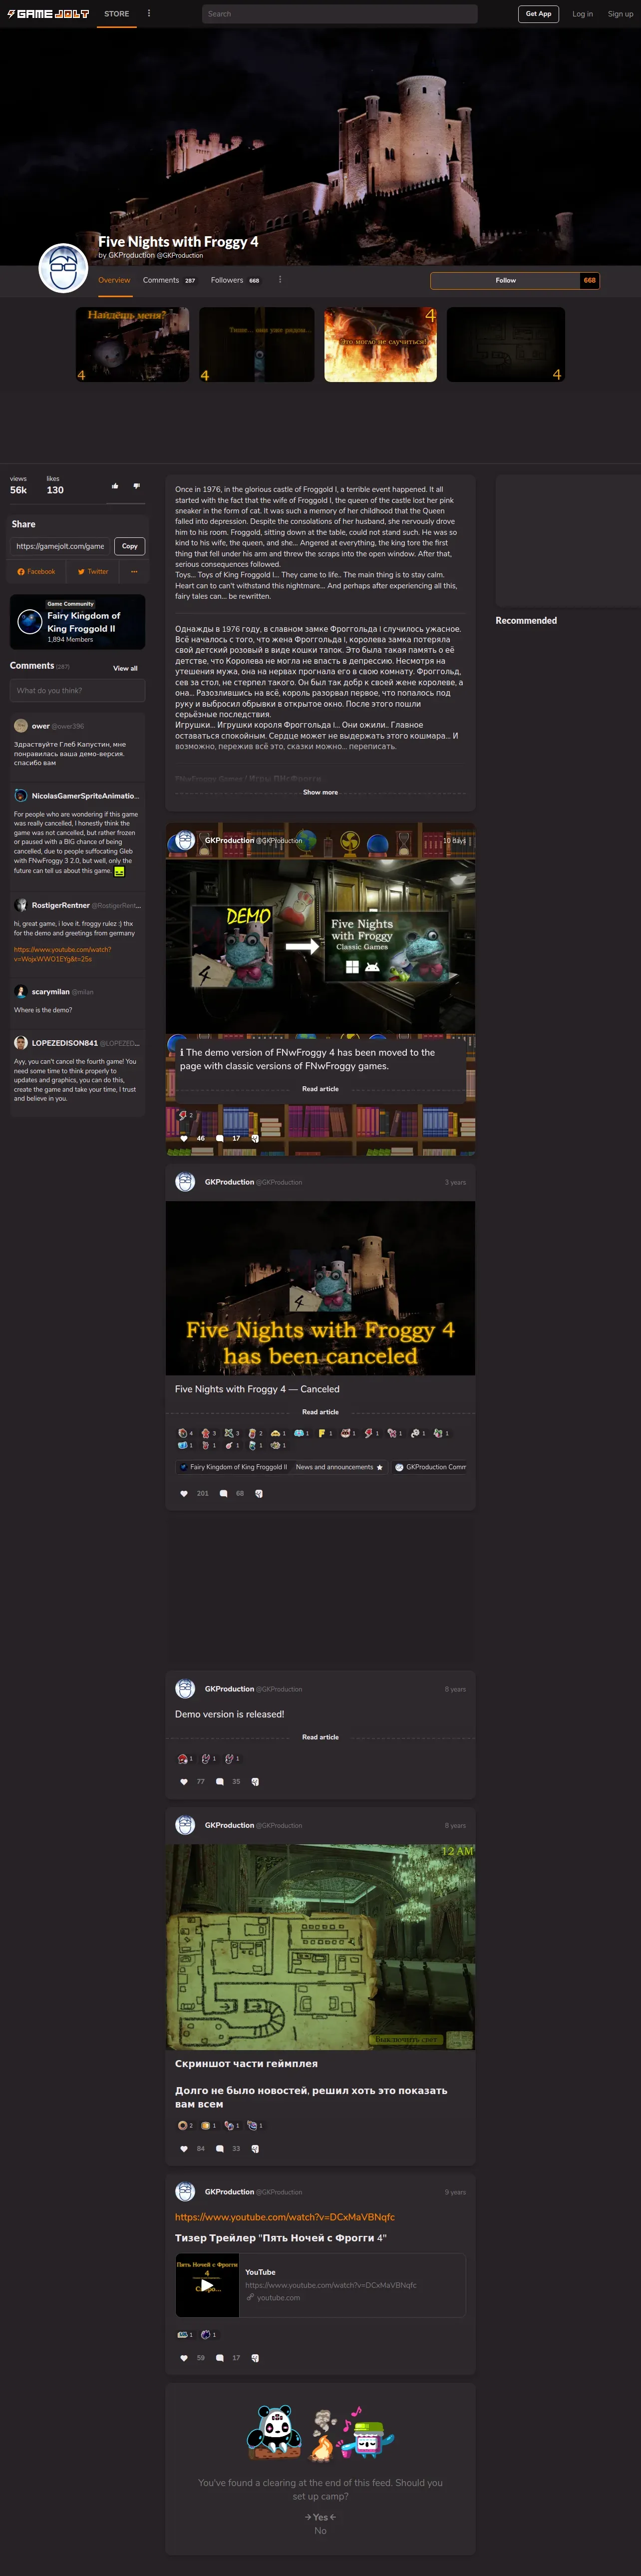The width and height of the screenshot is (641, 2576).
Task: Open more share options ellipsis
Action: click(x=134, y=571)
